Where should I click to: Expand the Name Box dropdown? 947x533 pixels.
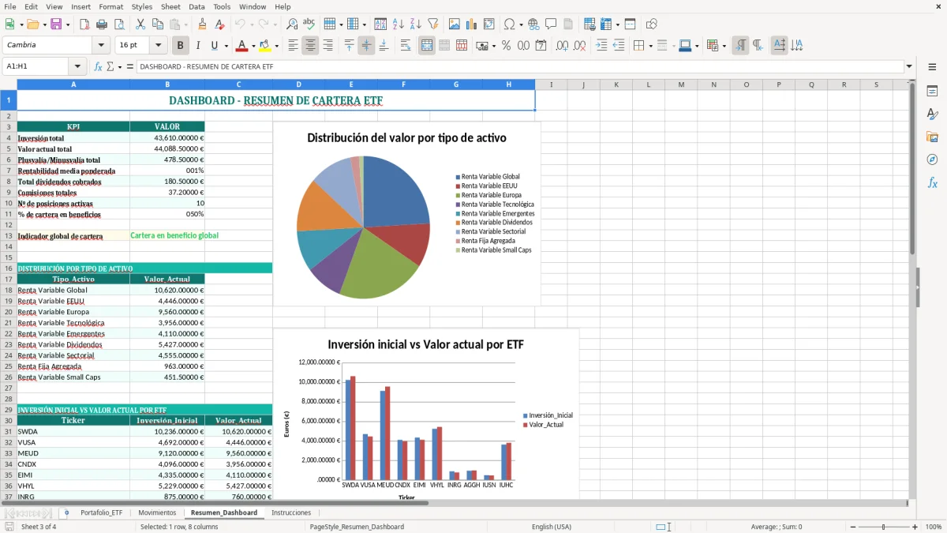coord(77,67)
